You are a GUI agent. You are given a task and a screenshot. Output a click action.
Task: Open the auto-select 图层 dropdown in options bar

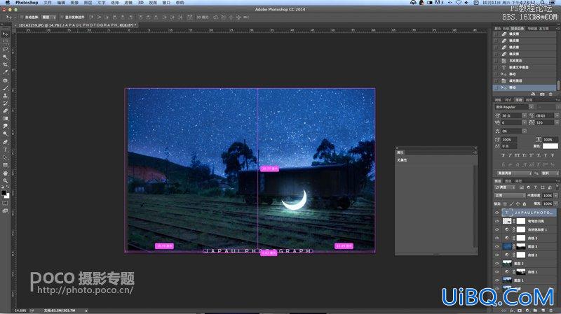49,17
